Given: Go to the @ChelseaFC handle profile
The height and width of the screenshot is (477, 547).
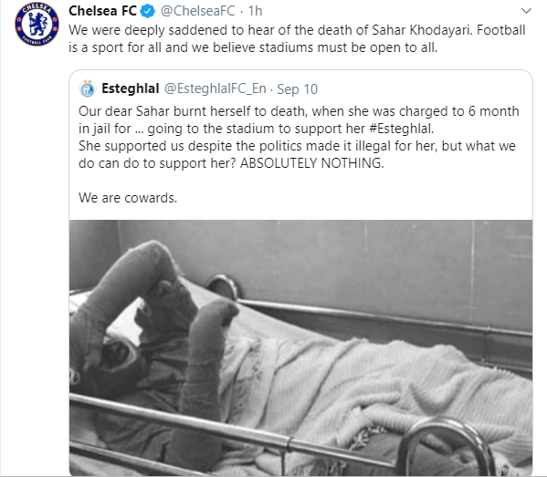Looking at the screenshot, I should [x=198, y=11].
